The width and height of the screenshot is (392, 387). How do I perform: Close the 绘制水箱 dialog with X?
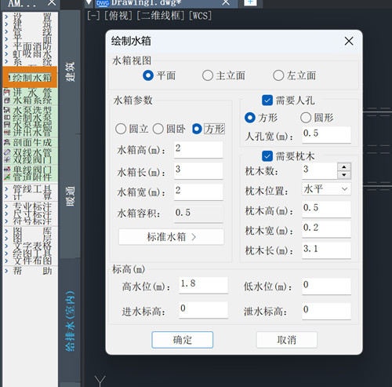pyautogui.click(x=349, y=41)
